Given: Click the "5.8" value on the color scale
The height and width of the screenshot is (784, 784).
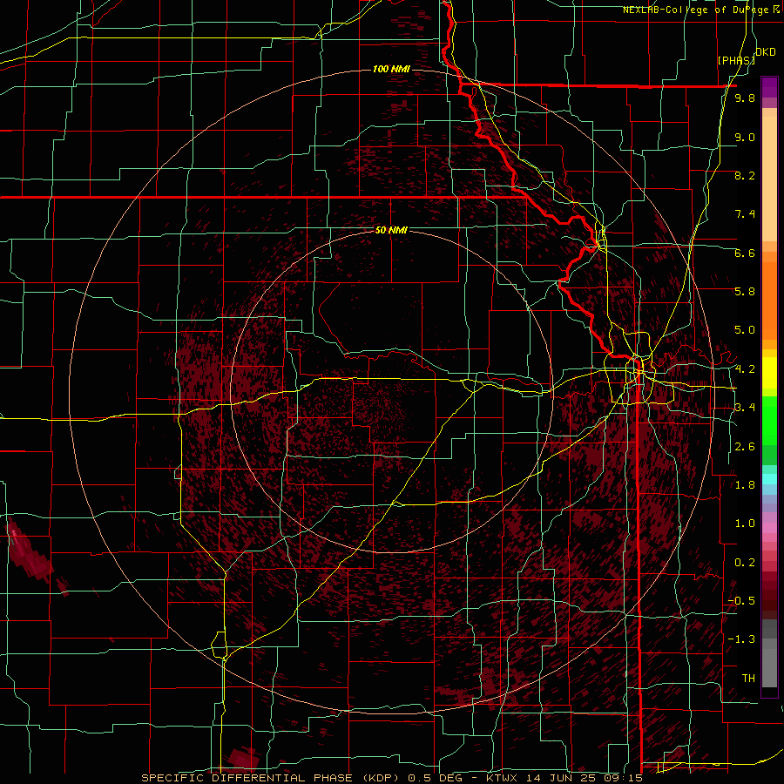Looking at the screenshot, I should tap(745, 292).
